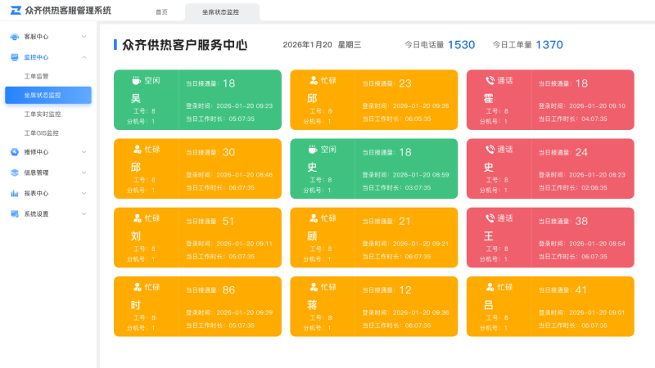This screenshot has width=655, height=368.
Task: Click the phone call icon on 霍's card
Action: tap(490, 80)
